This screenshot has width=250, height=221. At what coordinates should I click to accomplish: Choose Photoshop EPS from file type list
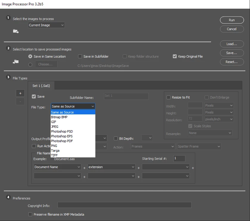(73, 136)
